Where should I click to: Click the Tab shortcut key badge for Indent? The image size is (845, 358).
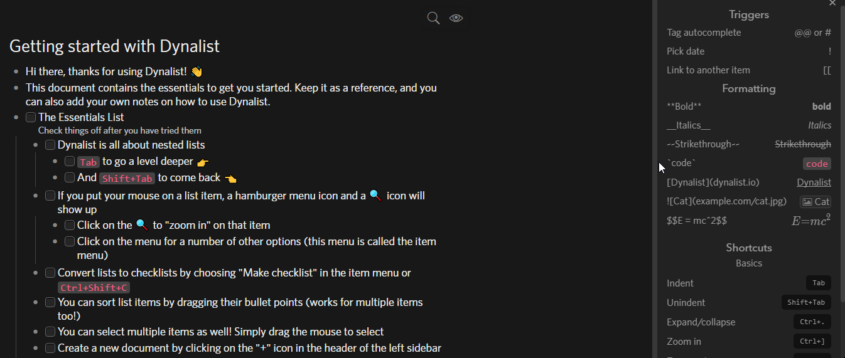click(819, 283)
